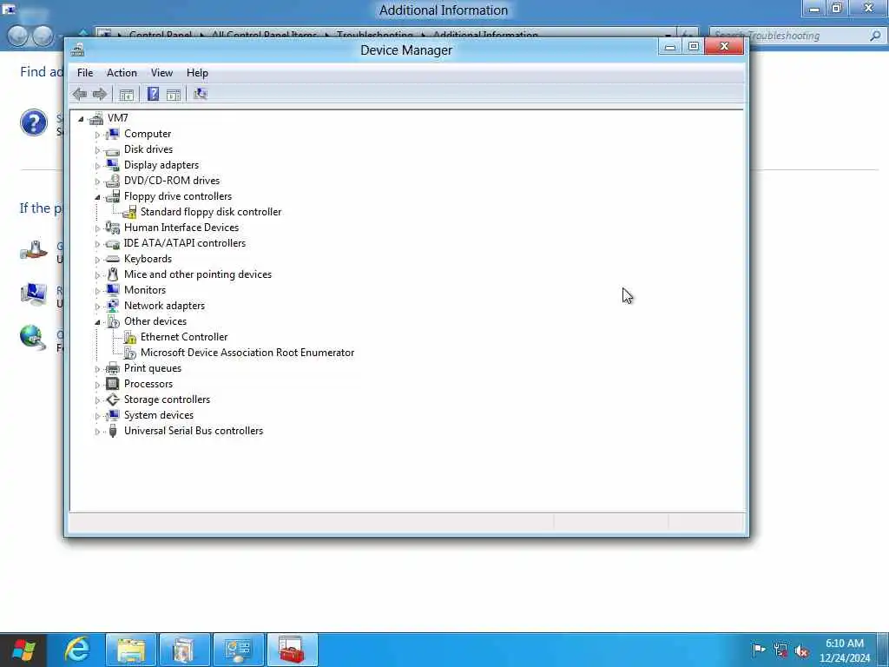Screen dimensions: 889x667
Task: Click the Display adapters category icon
Action: (x=113, y=165)
